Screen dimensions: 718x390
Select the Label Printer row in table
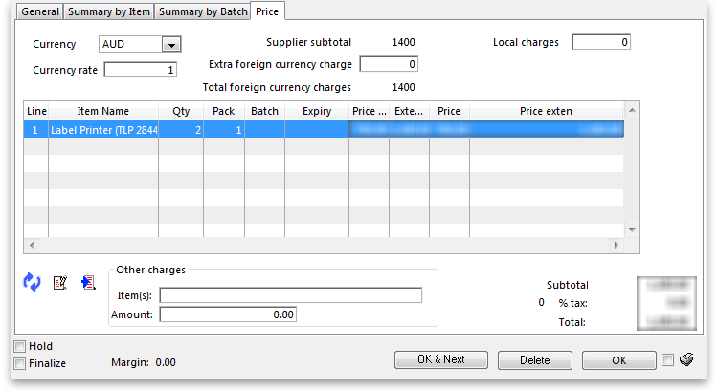[x=103, y=129]
